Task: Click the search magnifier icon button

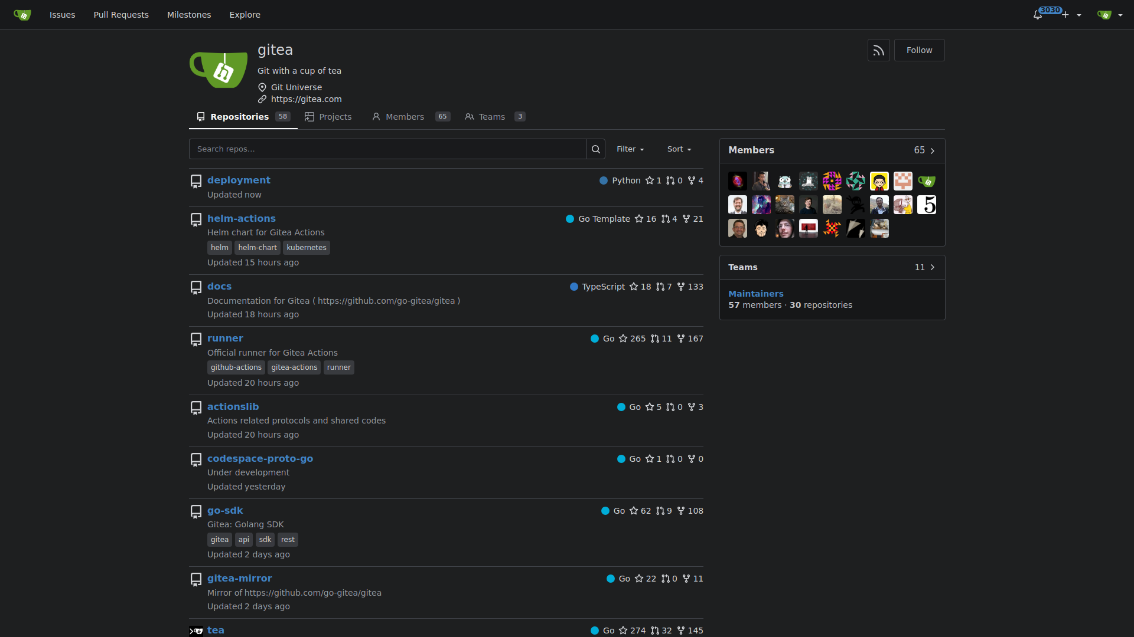Action: 596,149
